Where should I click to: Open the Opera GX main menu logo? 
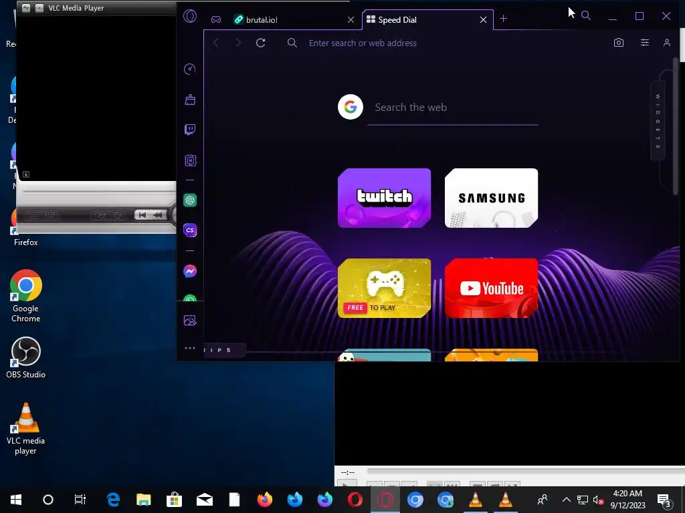coord(190,17)
